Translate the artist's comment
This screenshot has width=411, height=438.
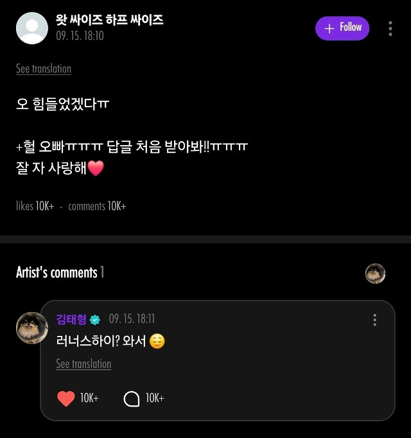[83, 364]
